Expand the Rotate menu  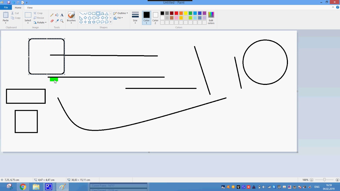tap(40, 23)
